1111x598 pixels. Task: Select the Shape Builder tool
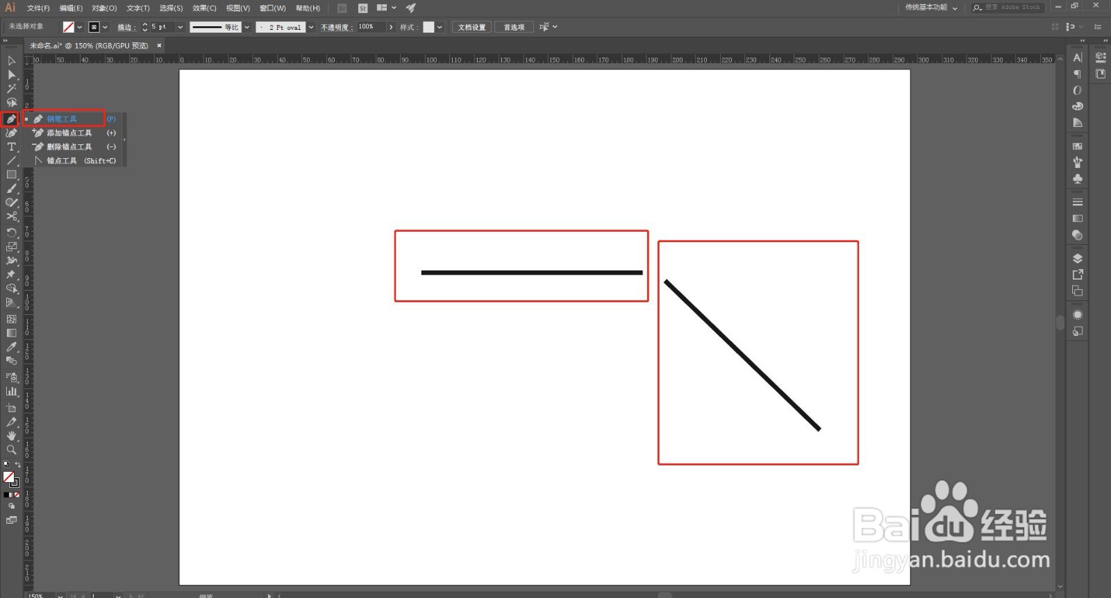11,289
